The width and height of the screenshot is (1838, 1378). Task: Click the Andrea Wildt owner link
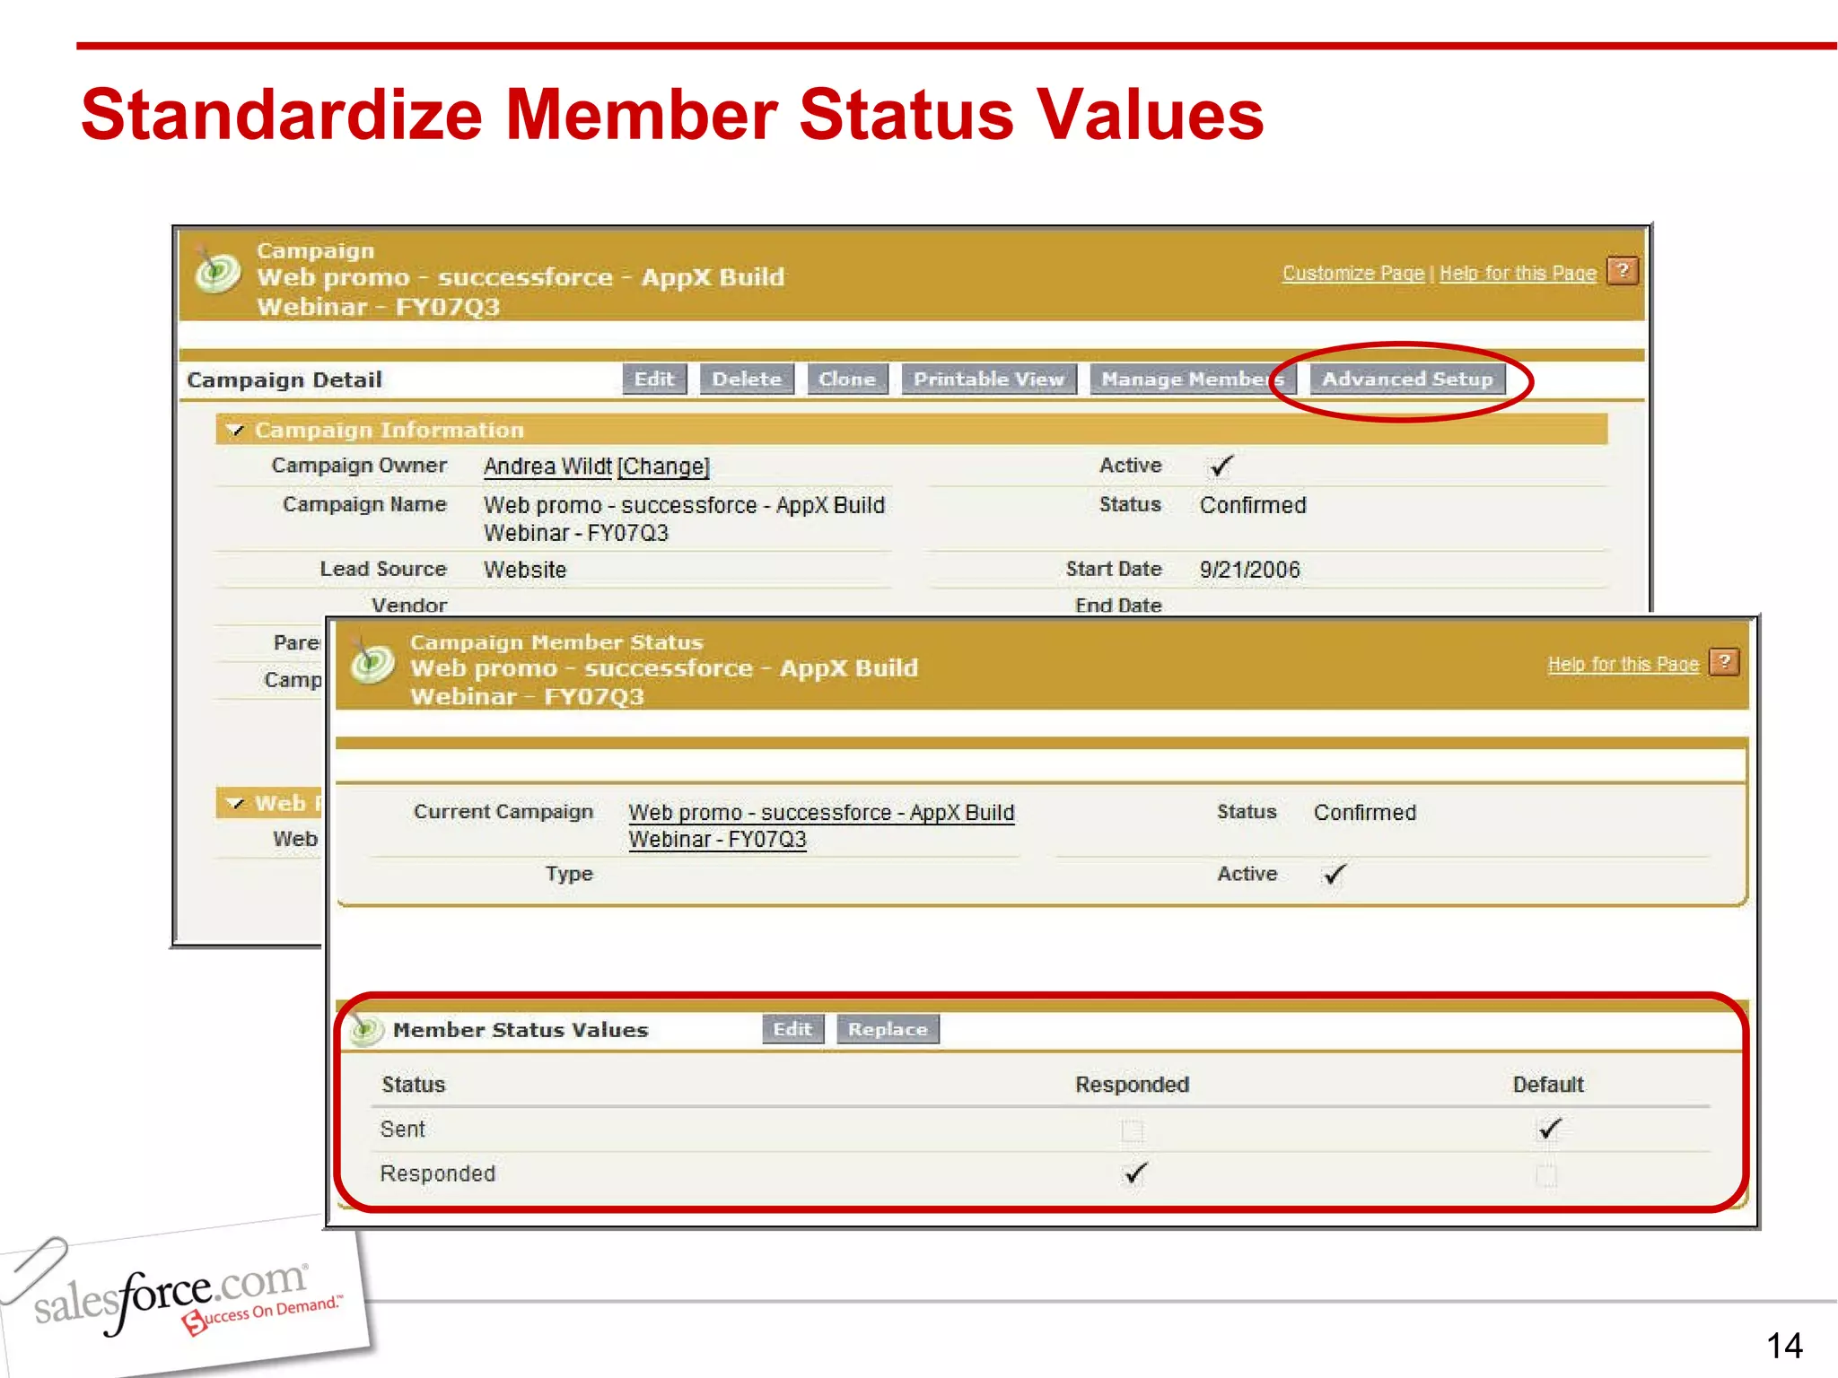547,467
